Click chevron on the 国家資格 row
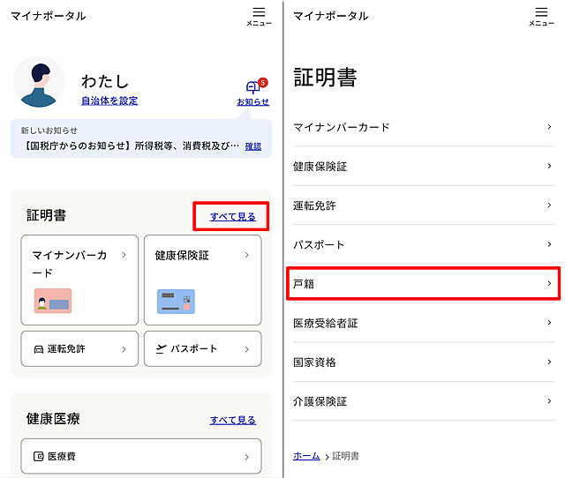 549,362
